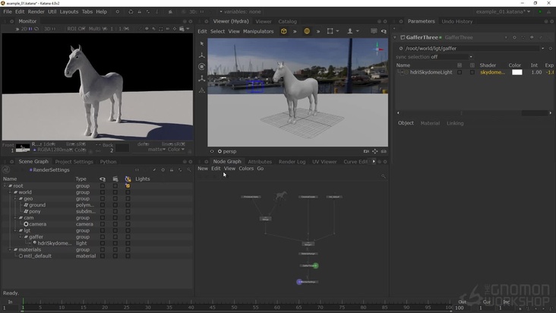This screenshot has height=313, width=556.
Task: Click the translate manipulator tool icon
Action: pyautogui.click(x=201, y=55)
